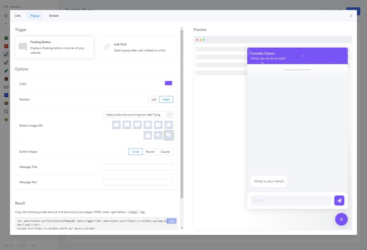Select the Floating Button trigger card
The height and width of the screenshot is (250, 367).
[54, 47]
